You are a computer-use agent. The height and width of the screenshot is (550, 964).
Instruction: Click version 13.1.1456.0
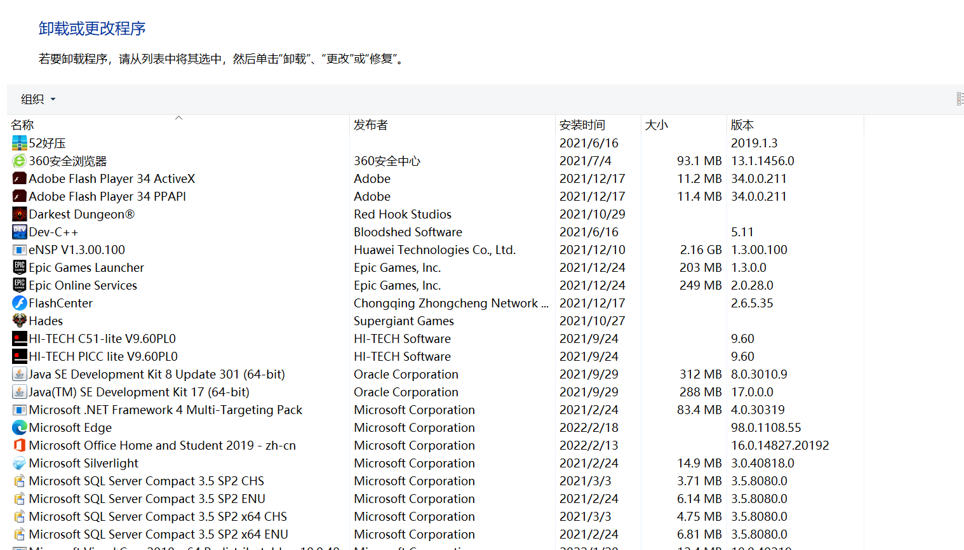(763, 161)
